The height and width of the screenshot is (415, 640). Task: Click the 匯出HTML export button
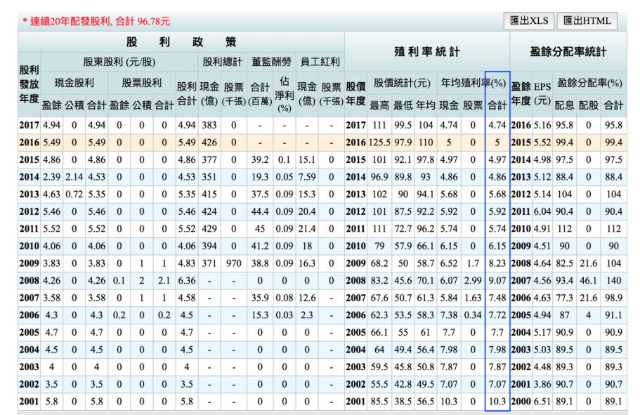(587, 21)
